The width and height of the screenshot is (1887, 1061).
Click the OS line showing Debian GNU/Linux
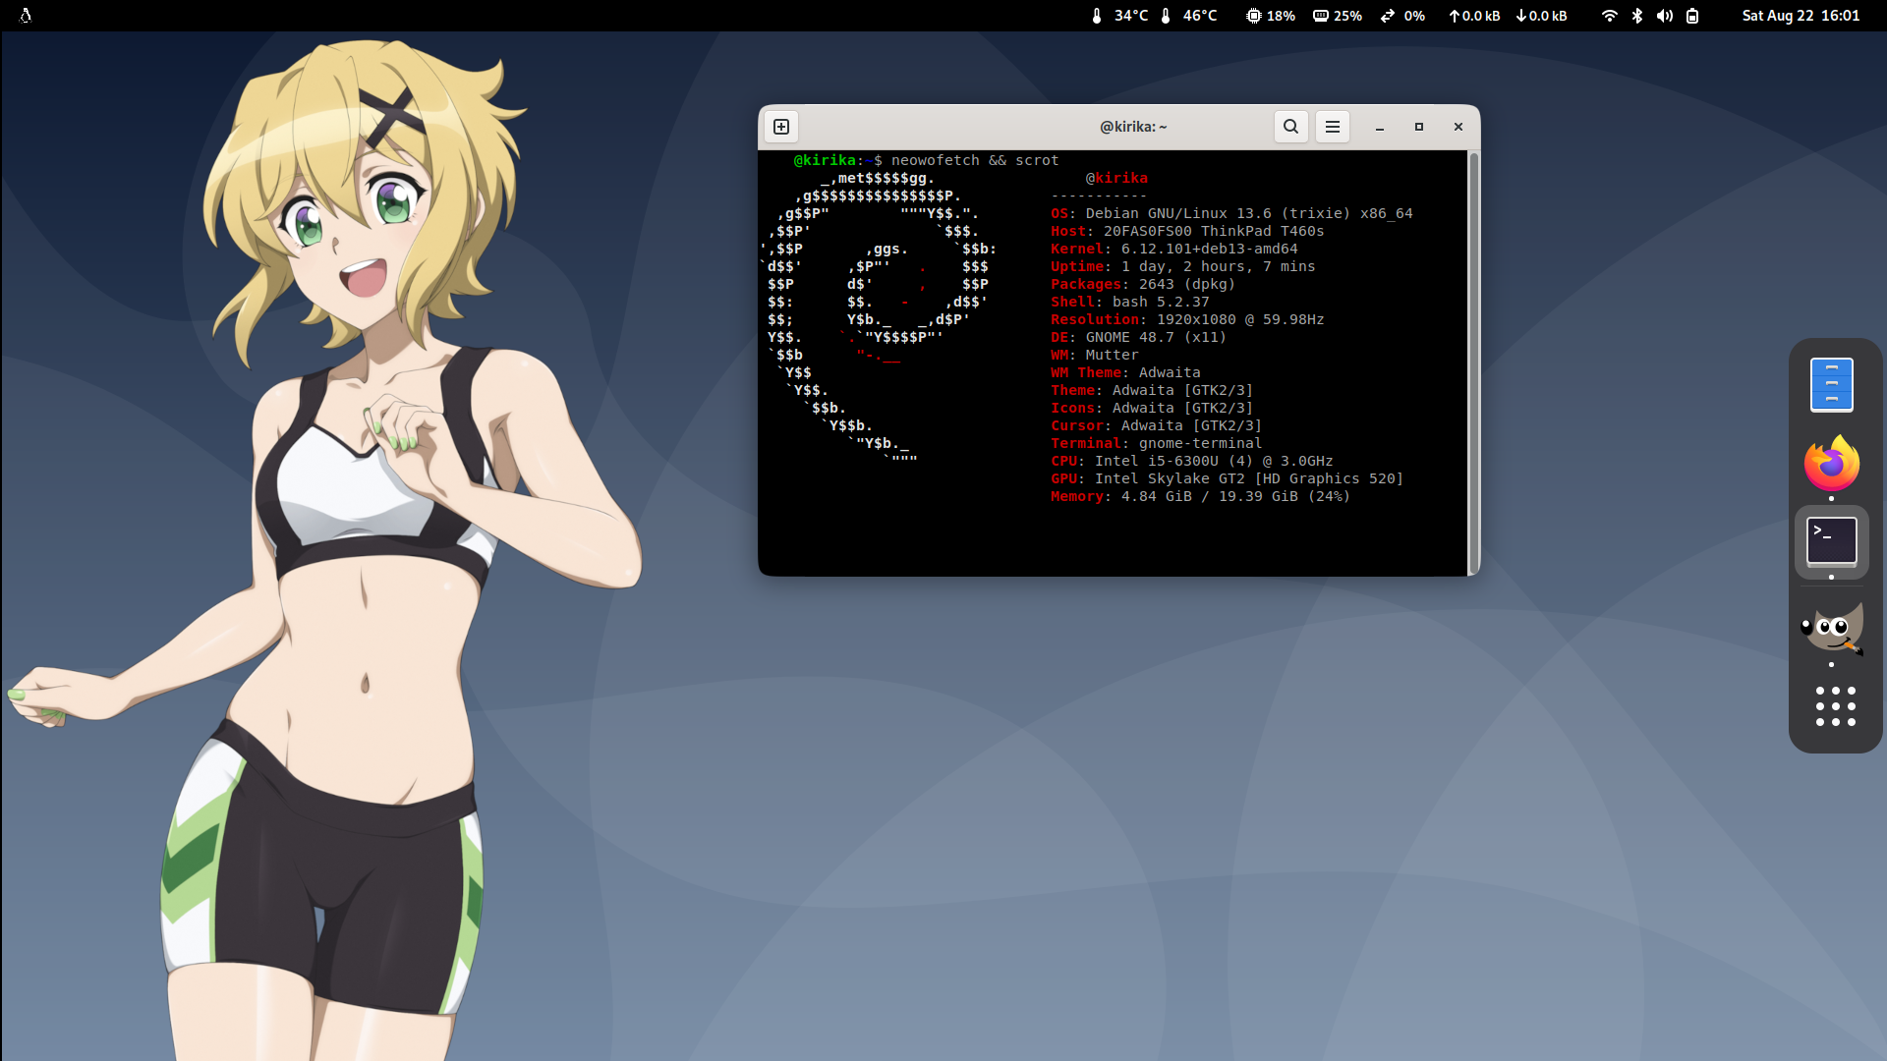[1231, 213]
